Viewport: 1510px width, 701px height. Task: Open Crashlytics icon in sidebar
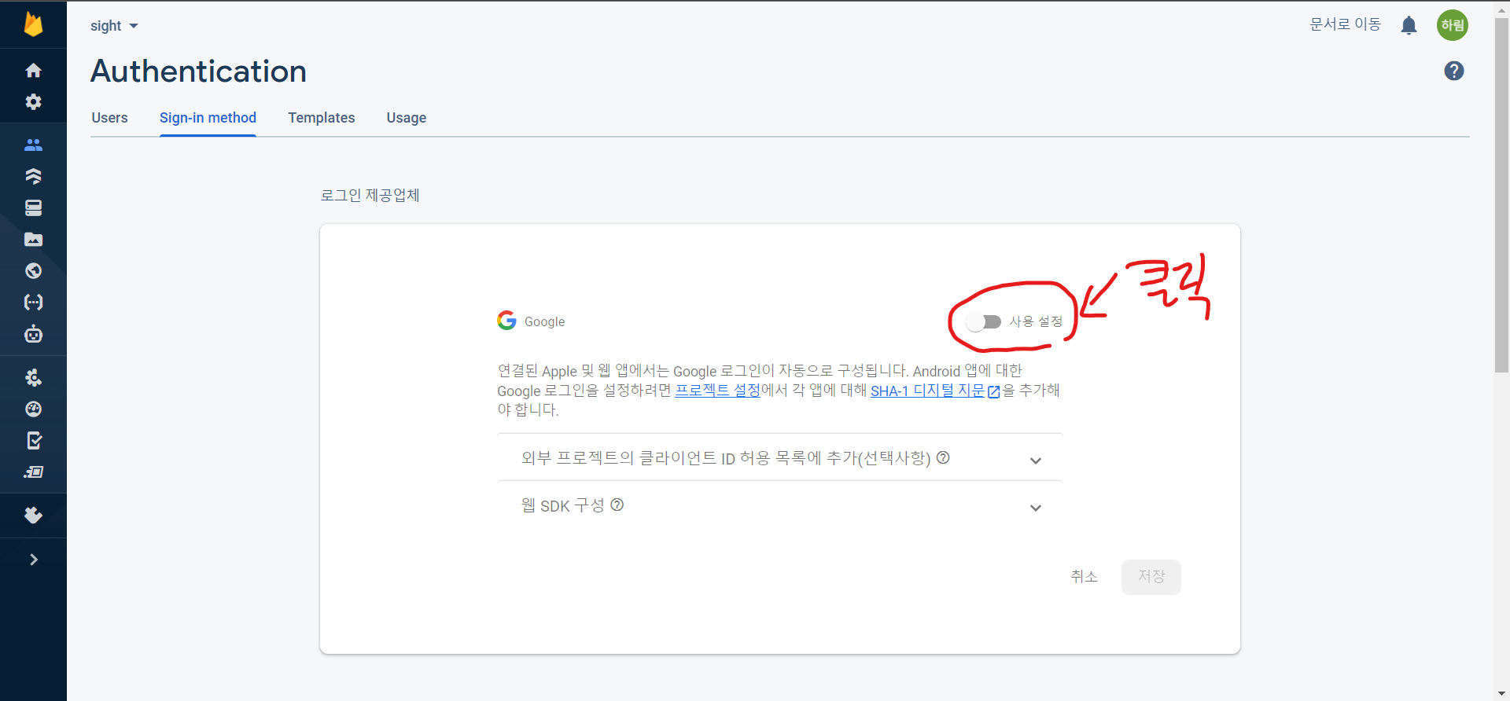(33, 378)
